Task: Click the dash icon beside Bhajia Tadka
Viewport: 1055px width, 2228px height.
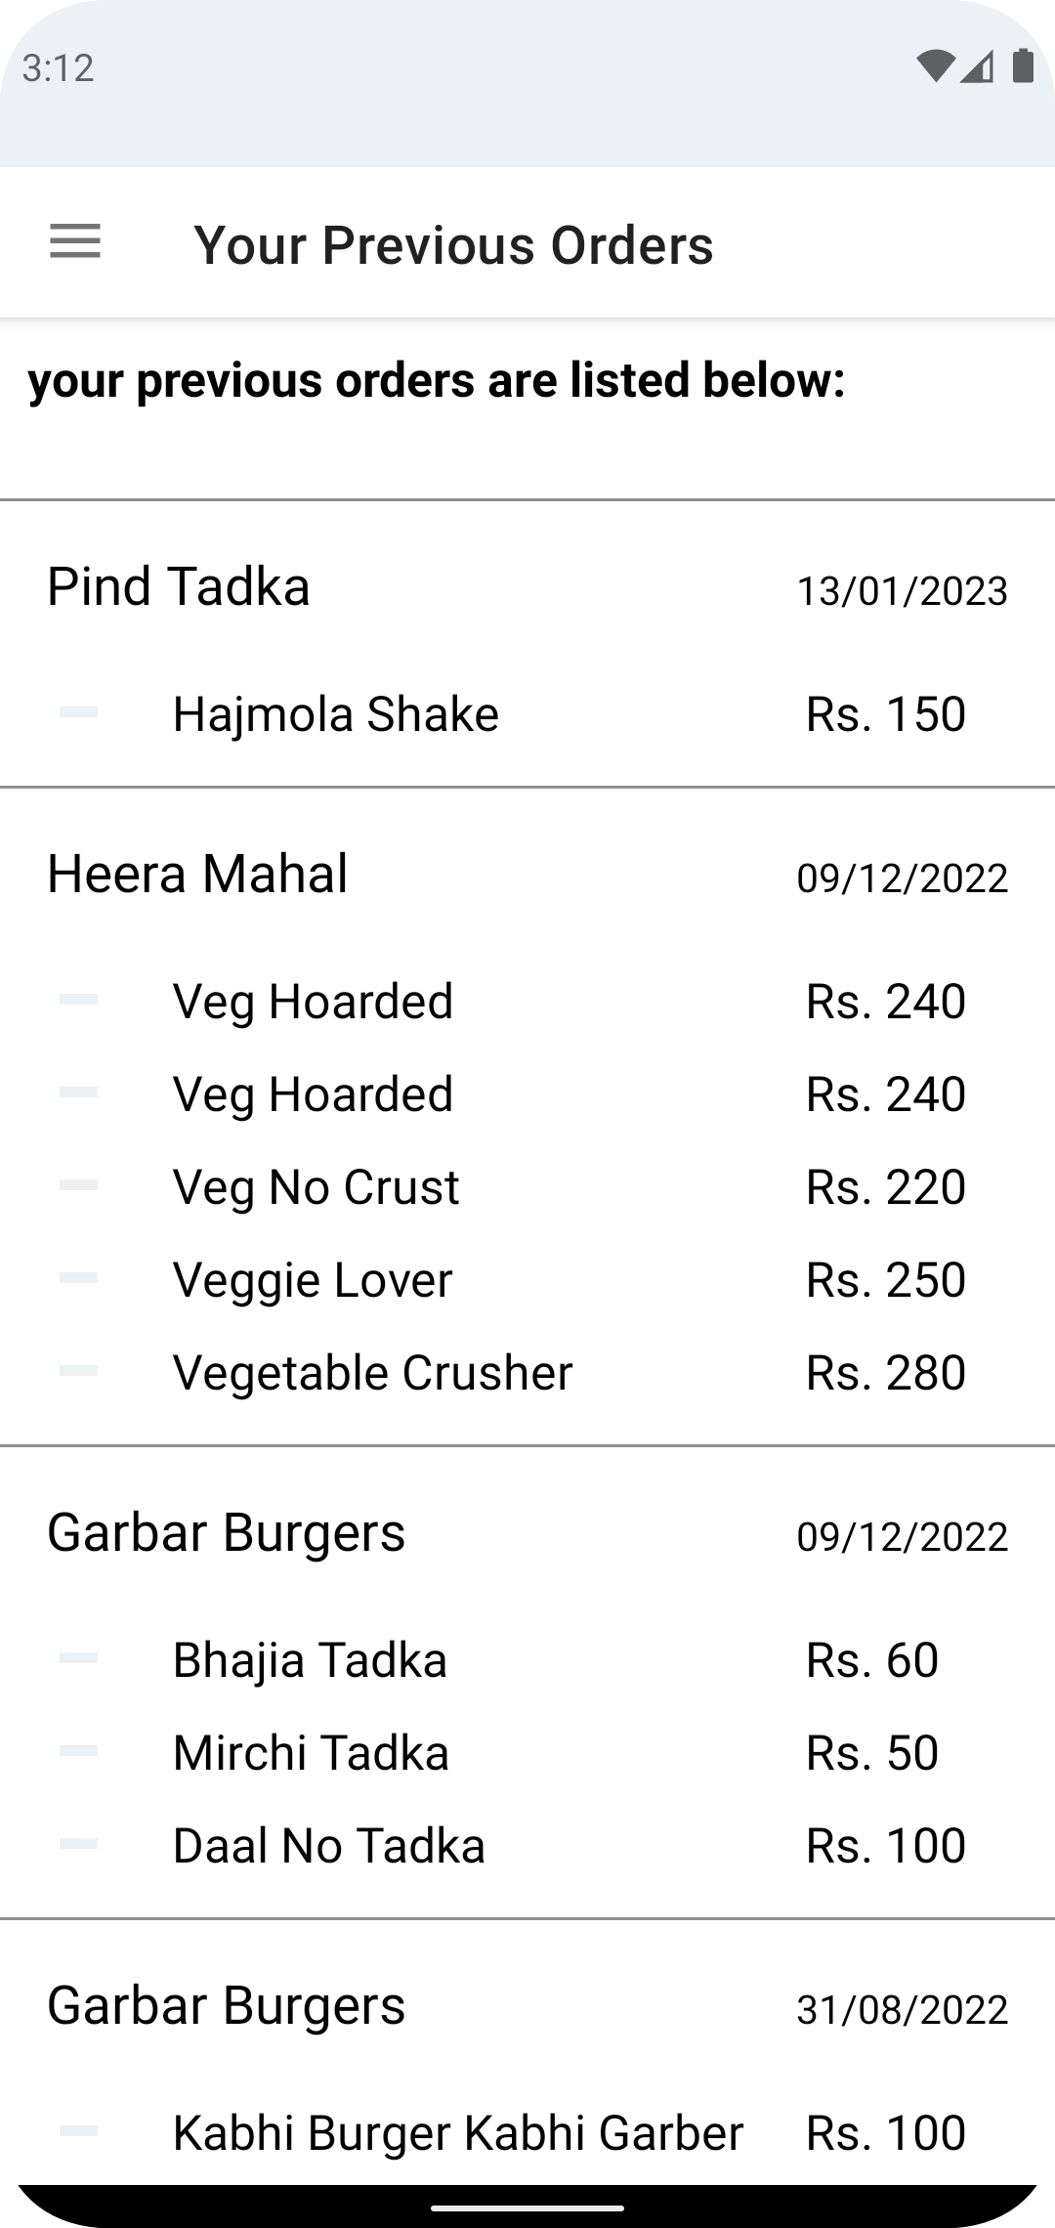Action: 78,1658
